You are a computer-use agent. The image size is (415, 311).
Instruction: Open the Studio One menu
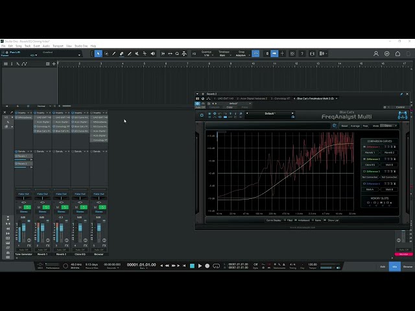81,46
